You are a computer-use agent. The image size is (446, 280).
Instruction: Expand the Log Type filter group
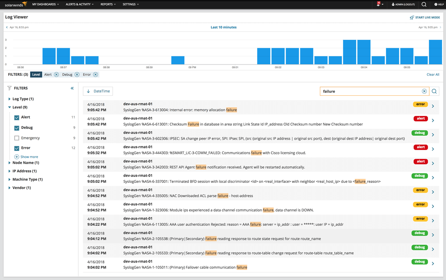pos(9,99)
